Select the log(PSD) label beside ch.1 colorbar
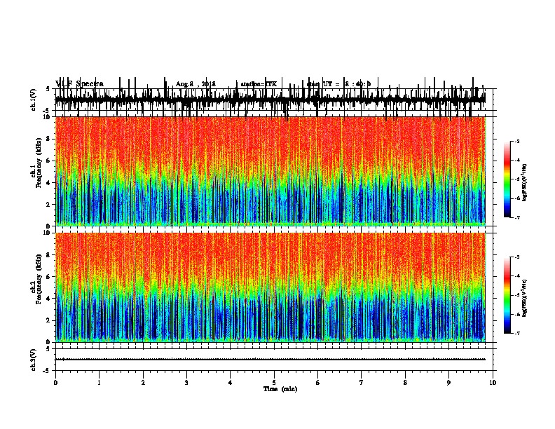The image size is (555, 429). (x=524, y=182)
